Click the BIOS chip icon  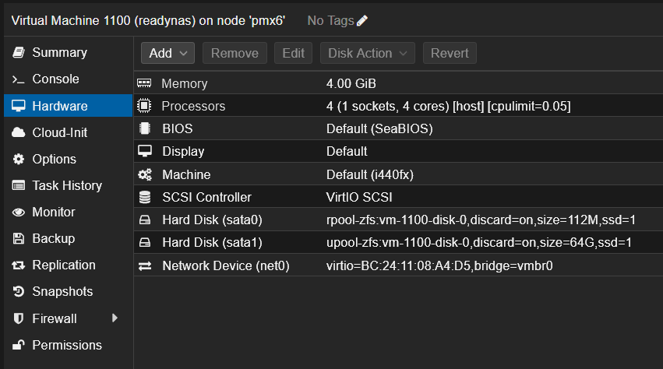coord(144,128)
